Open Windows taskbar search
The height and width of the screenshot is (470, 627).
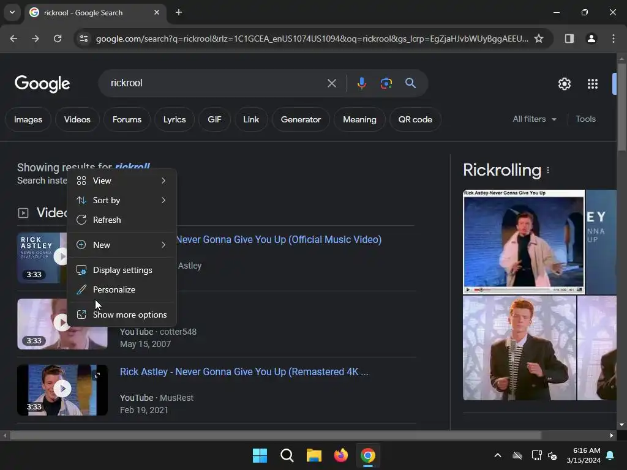[x=287, y=455]
